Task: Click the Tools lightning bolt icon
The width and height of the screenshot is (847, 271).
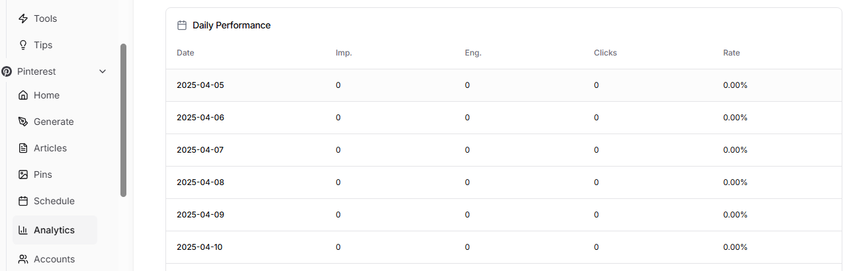Action: [x=23, y=19]
